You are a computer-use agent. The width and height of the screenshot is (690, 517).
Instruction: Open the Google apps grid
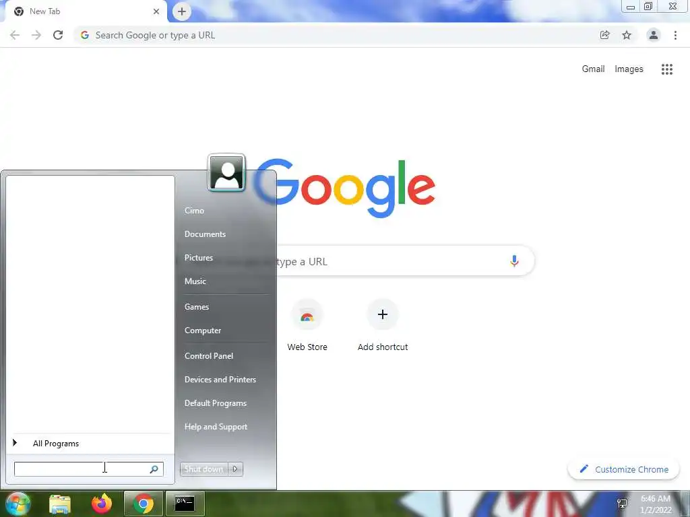(x=666, y=69)
